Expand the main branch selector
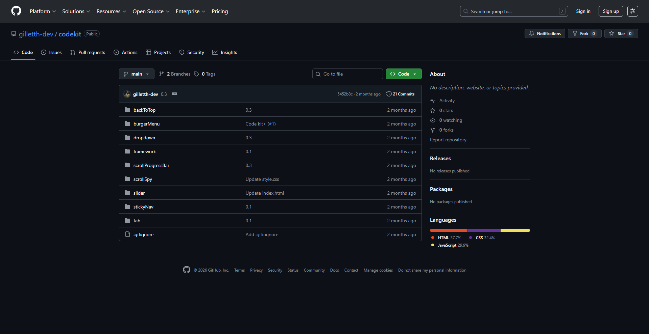This screenshot has height=334, width=649. point(137,74)
